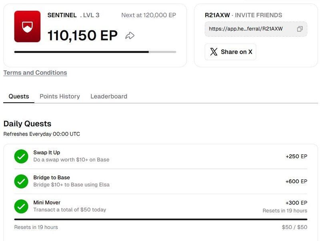
Task: Select the Quests tab
Action: [x=19, y=96]
